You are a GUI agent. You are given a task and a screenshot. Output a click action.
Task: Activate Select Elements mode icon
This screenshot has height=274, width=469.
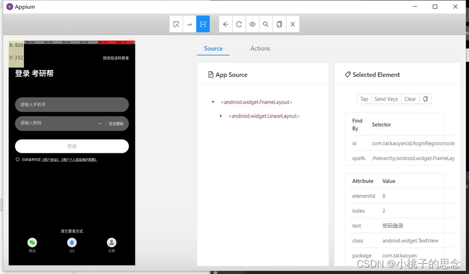176,24
